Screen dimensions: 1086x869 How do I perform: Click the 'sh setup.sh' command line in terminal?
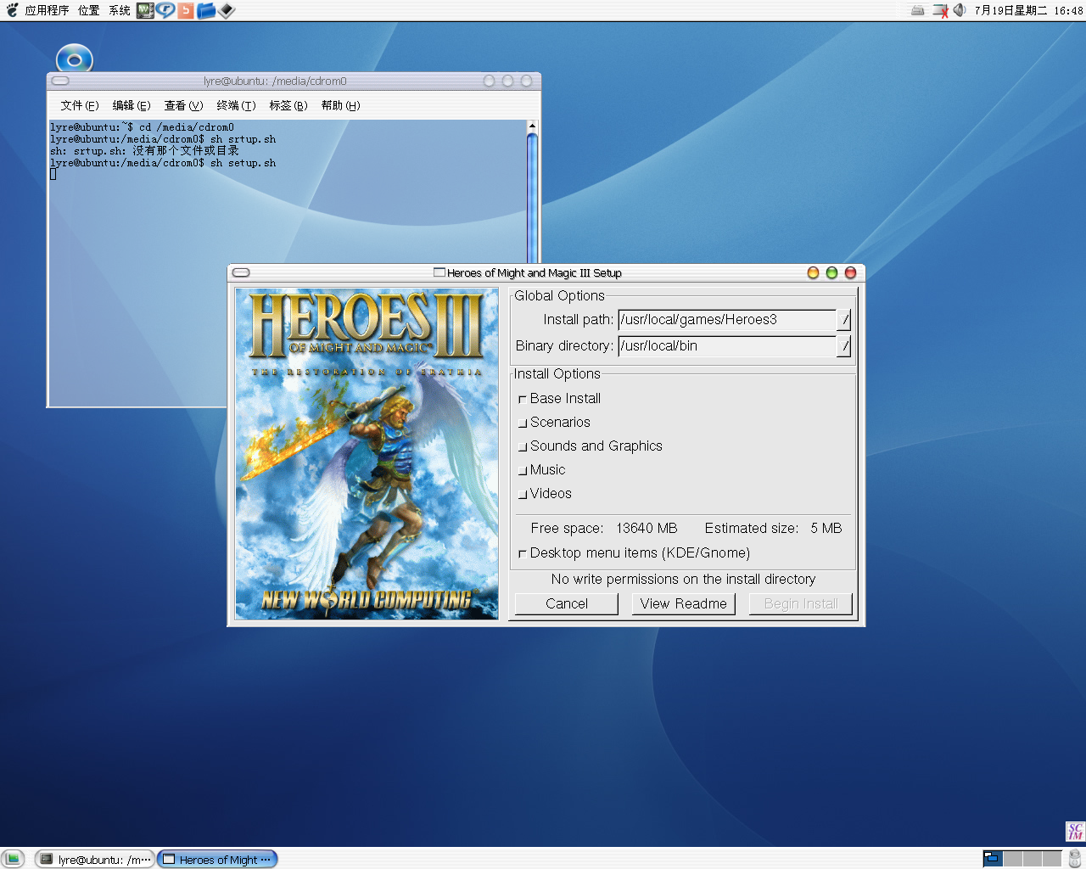(x=163, y=163)
